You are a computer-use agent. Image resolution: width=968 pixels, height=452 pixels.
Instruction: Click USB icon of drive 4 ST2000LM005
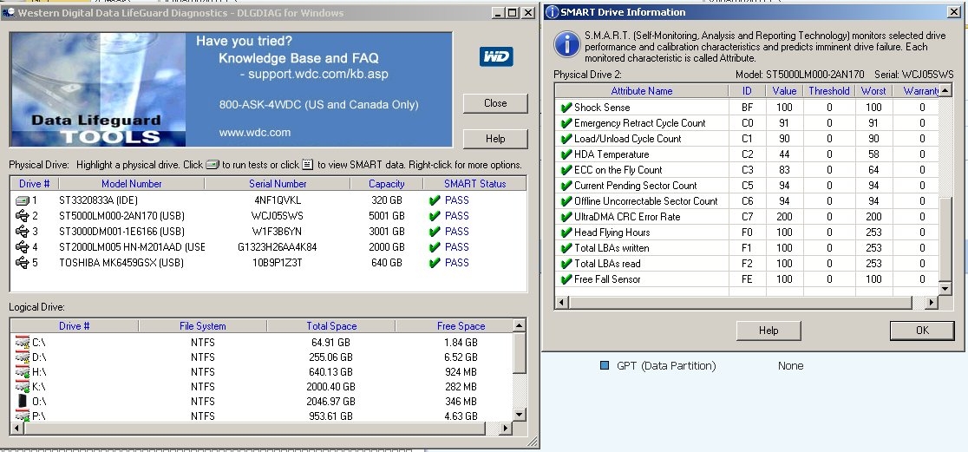(x=22, y=247)
